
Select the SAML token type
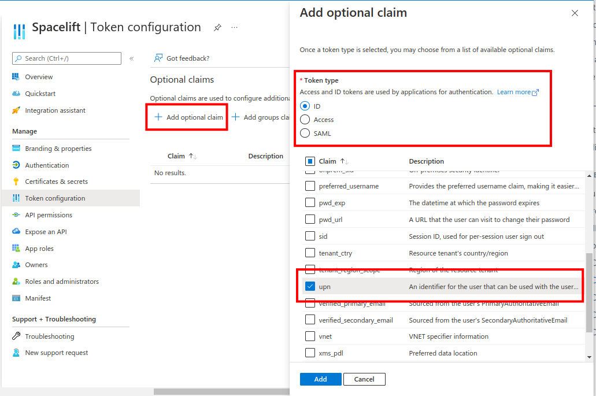(x=305, y=134)
